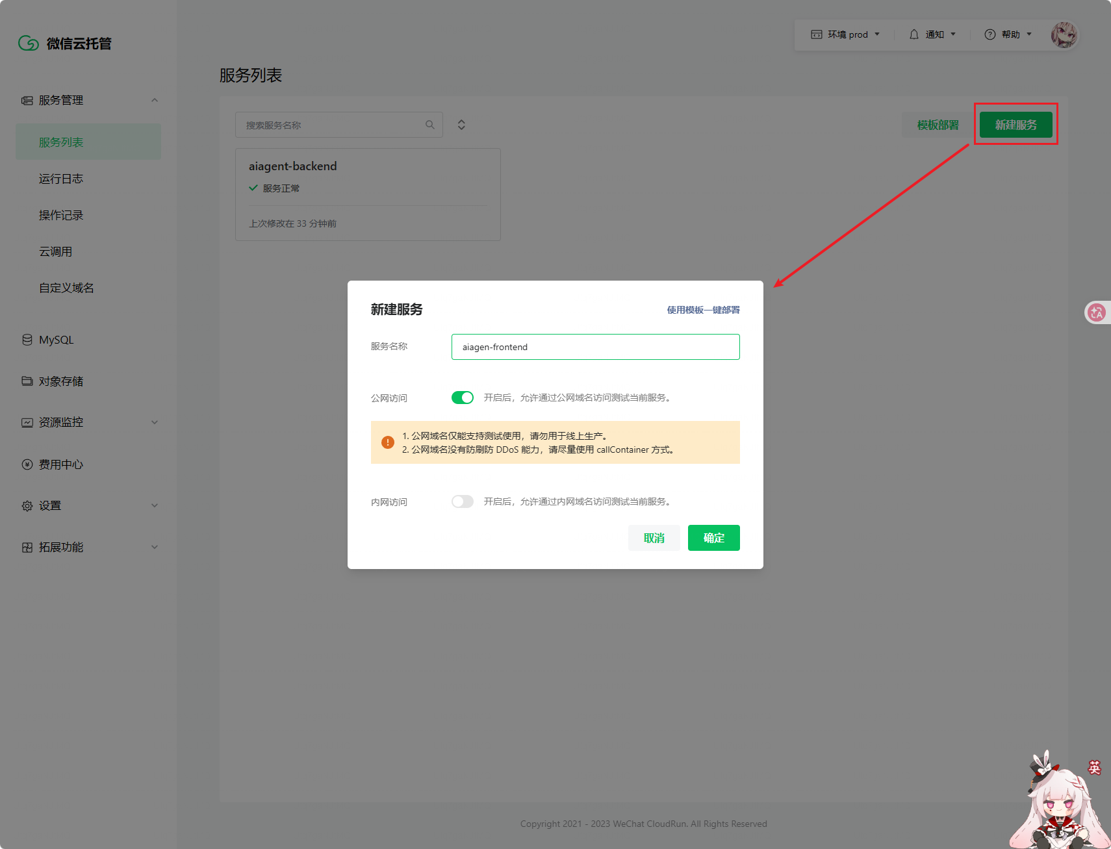Disable the 公网访问 toggle switch

pyautogui.click(x=463, y=398)
